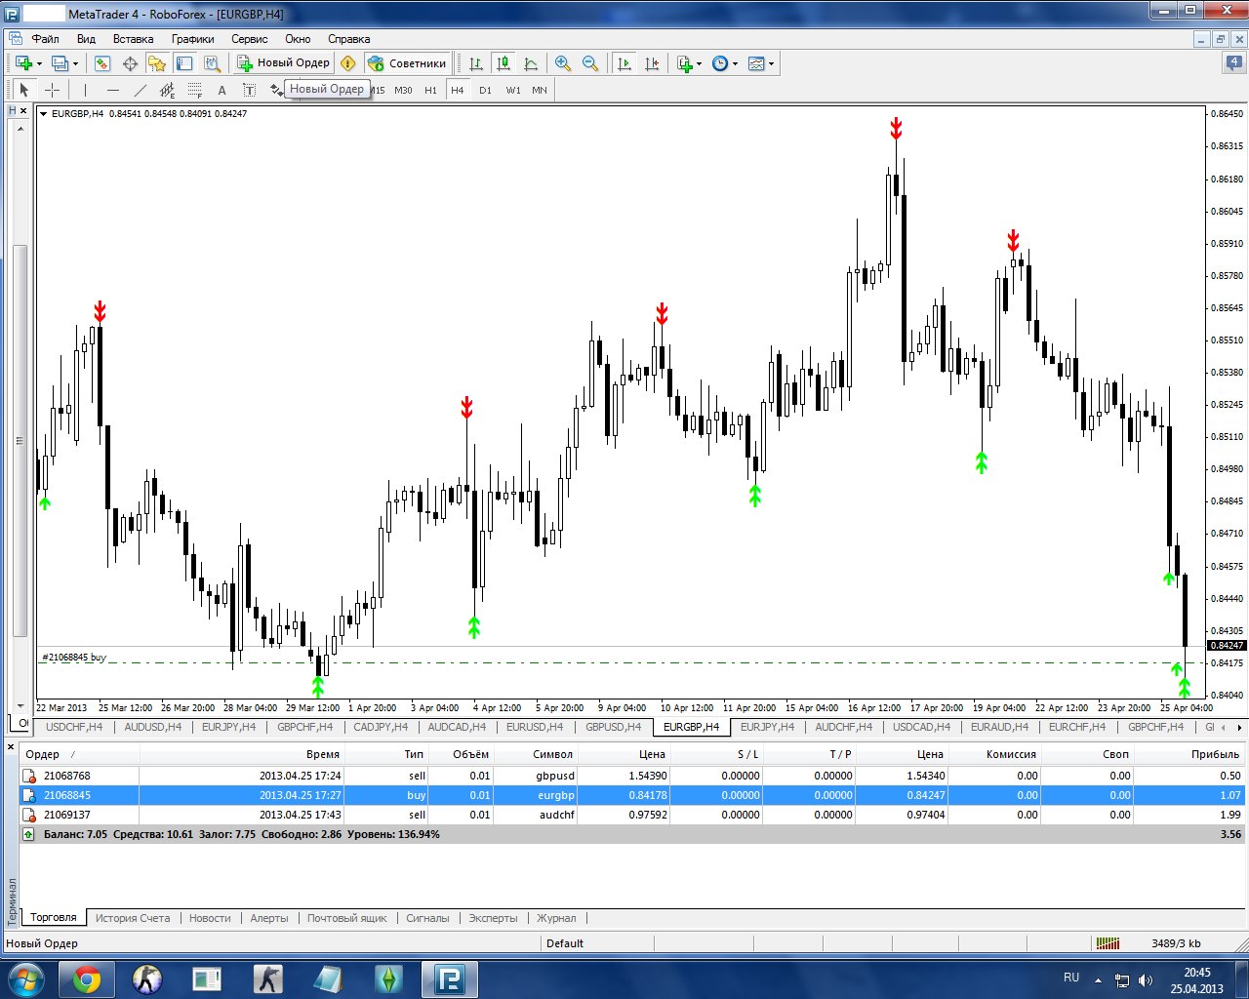Screen dimensions: 1249x999
Task: Toggle the chart shift button
Action: pos(653,63)
